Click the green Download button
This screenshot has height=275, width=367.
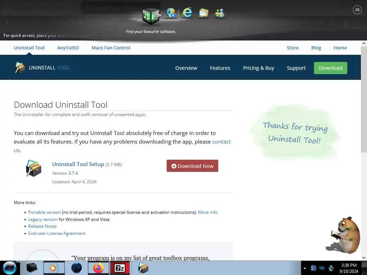330,68
